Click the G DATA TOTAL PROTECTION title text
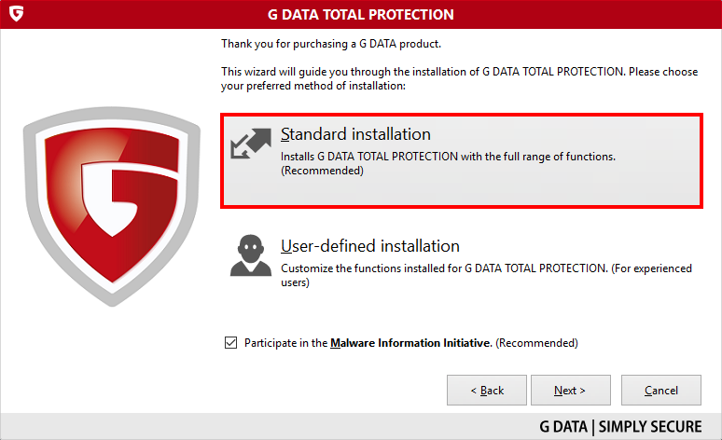The width and height of the screenshot is (722, 440). 361,14
